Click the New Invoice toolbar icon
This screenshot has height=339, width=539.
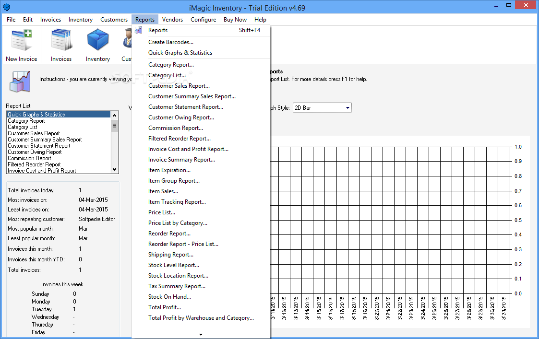click(x=21, y=45)
